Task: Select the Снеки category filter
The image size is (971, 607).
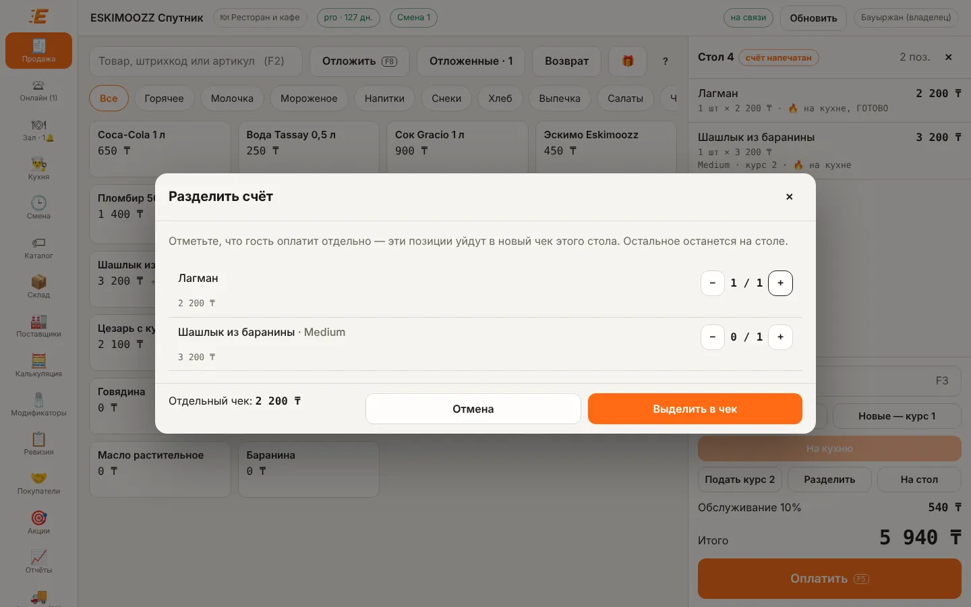Action: point(446,98)
